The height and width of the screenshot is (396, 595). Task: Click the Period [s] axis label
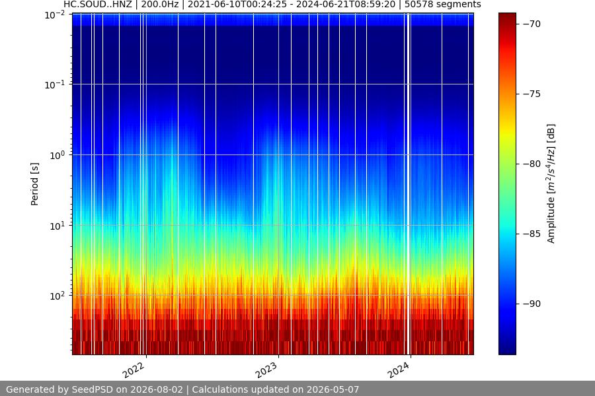[34, 184]
